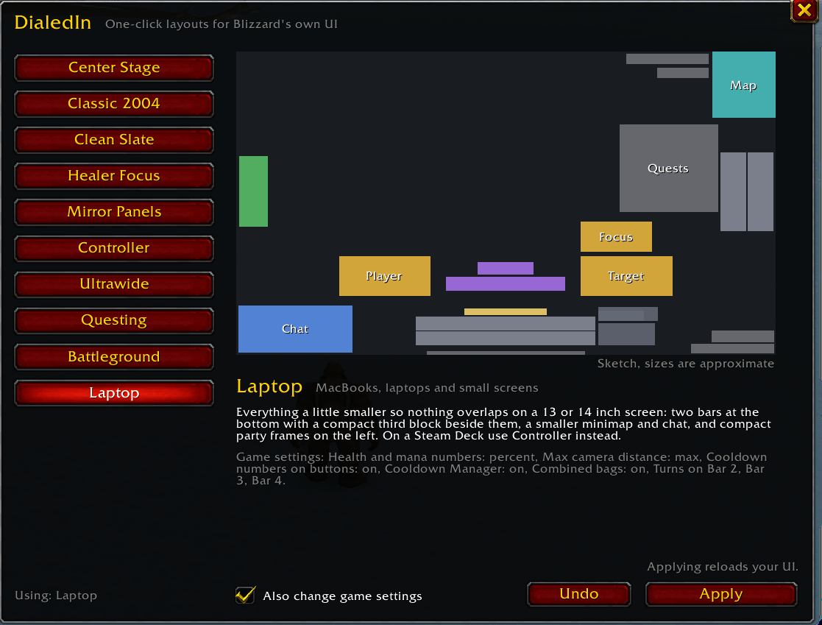The image size is (822, 625).
Task: Close the DialedIn window with the X
Action: tap(804, 10)
